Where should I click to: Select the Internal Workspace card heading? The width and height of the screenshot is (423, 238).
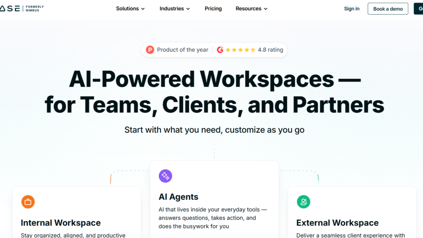(x=61, y=223)
